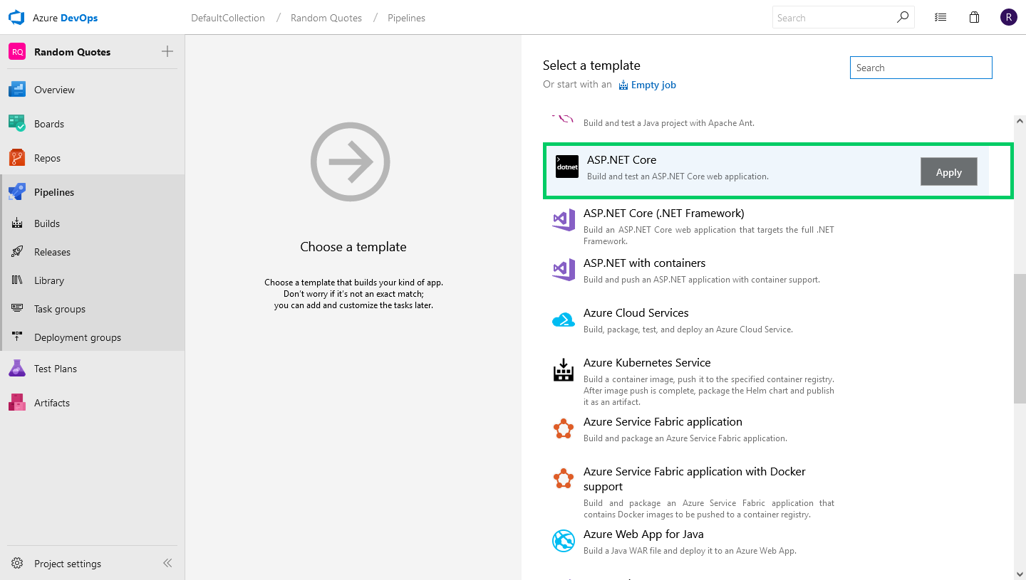Click the Releases rocket icon

point(18,252)
